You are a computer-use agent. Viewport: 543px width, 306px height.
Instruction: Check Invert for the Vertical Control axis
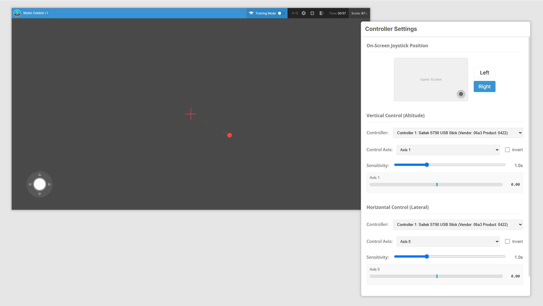507,150
